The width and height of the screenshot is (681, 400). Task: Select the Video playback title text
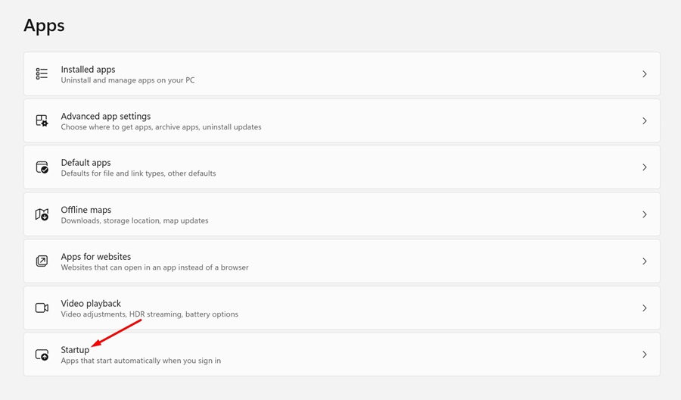click(x=91, y=303)
